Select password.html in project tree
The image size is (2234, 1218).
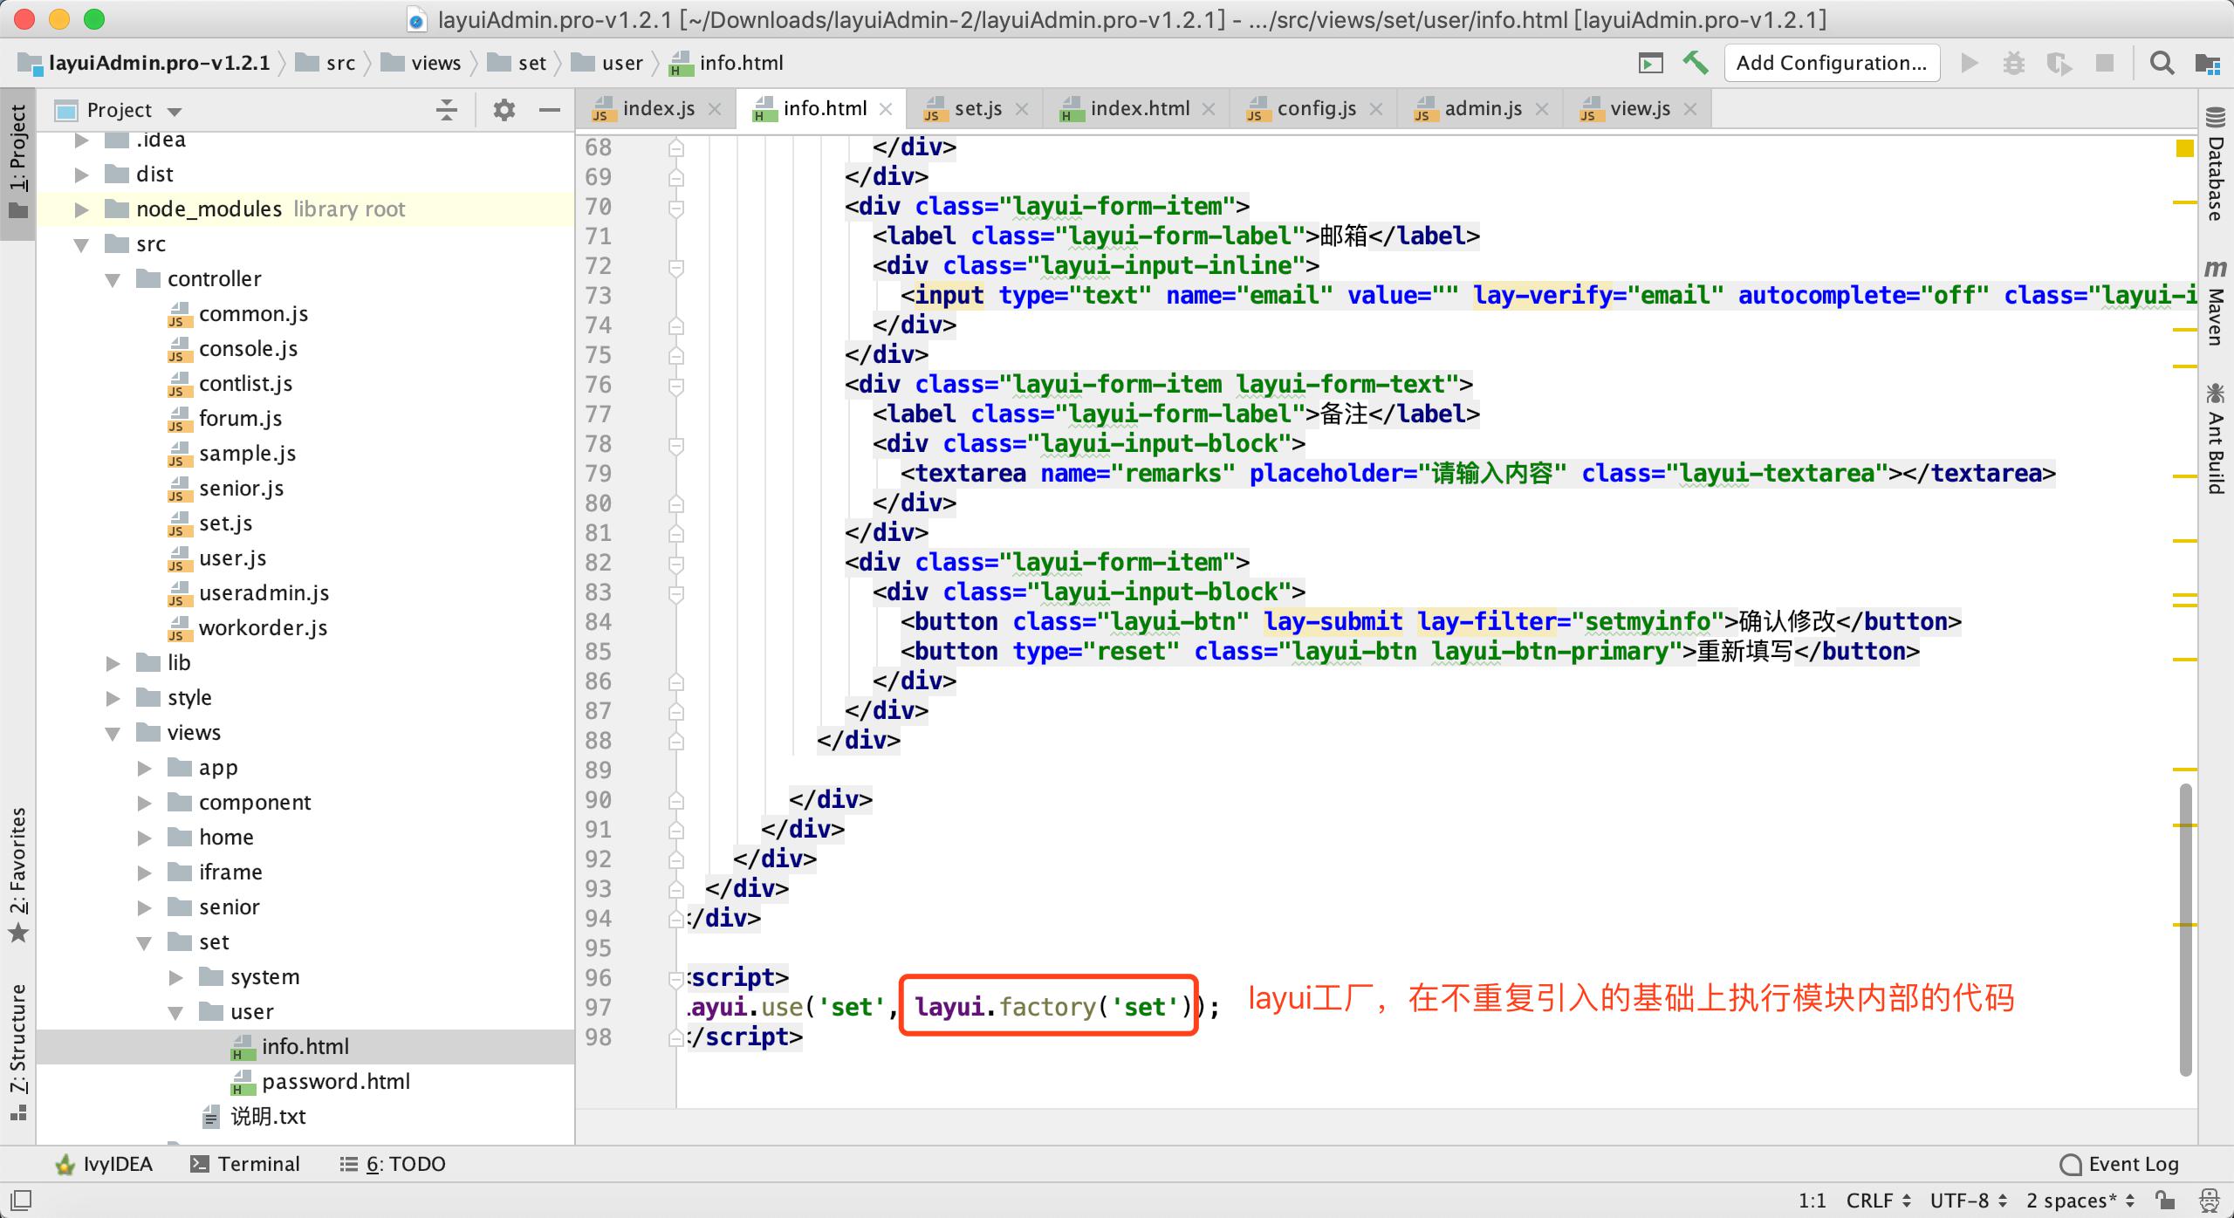pyautogui.click(x=335, y=1082)
